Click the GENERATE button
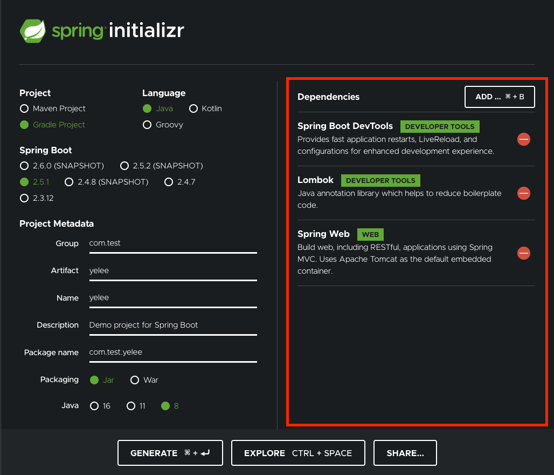 pyautogui.click(x=170, y=453)
